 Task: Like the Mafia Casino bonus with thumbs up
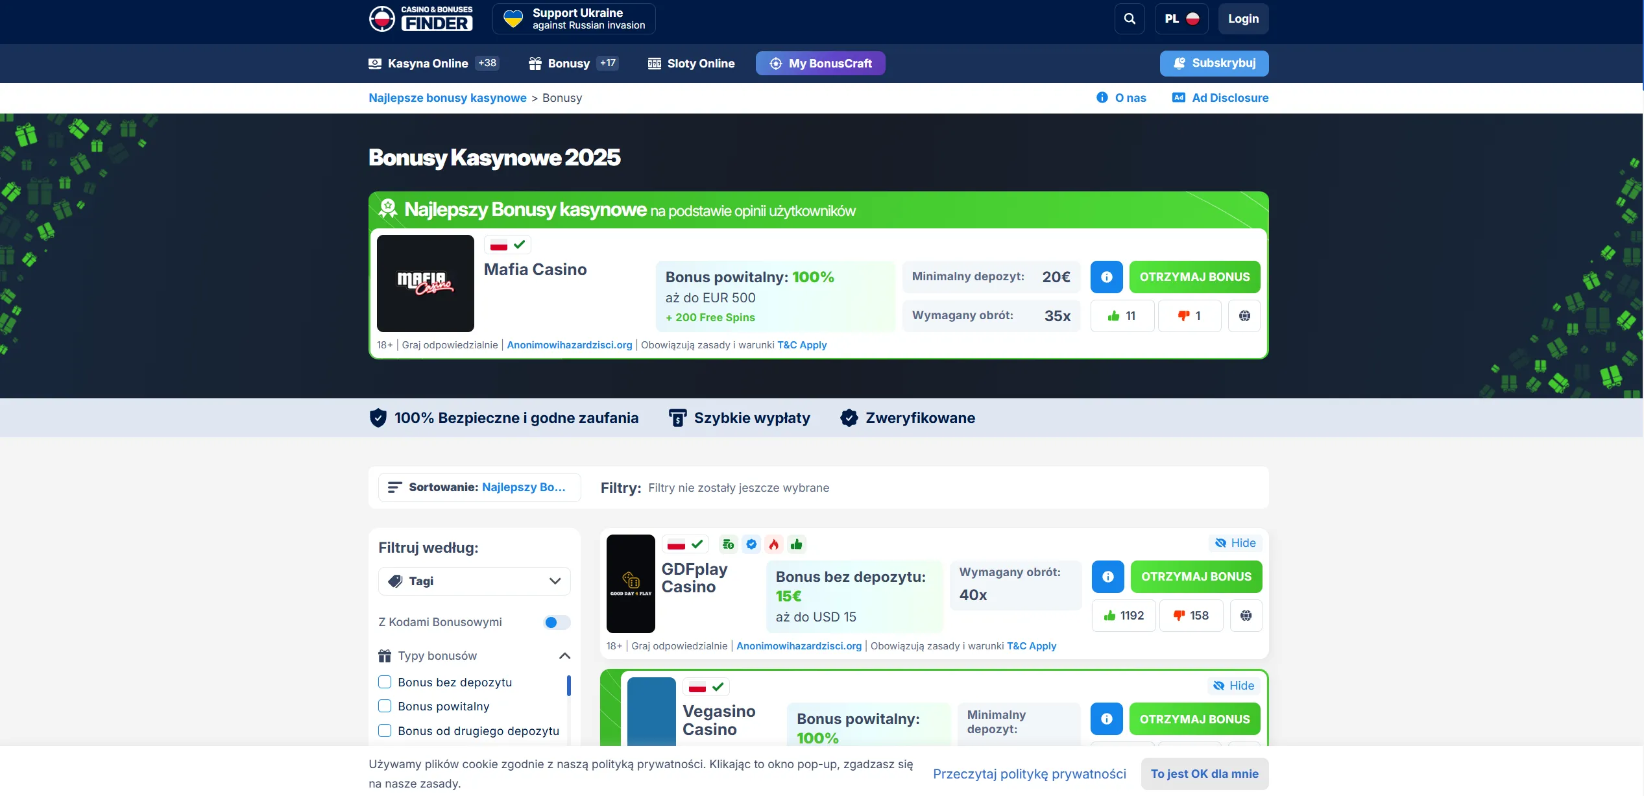1122,316
